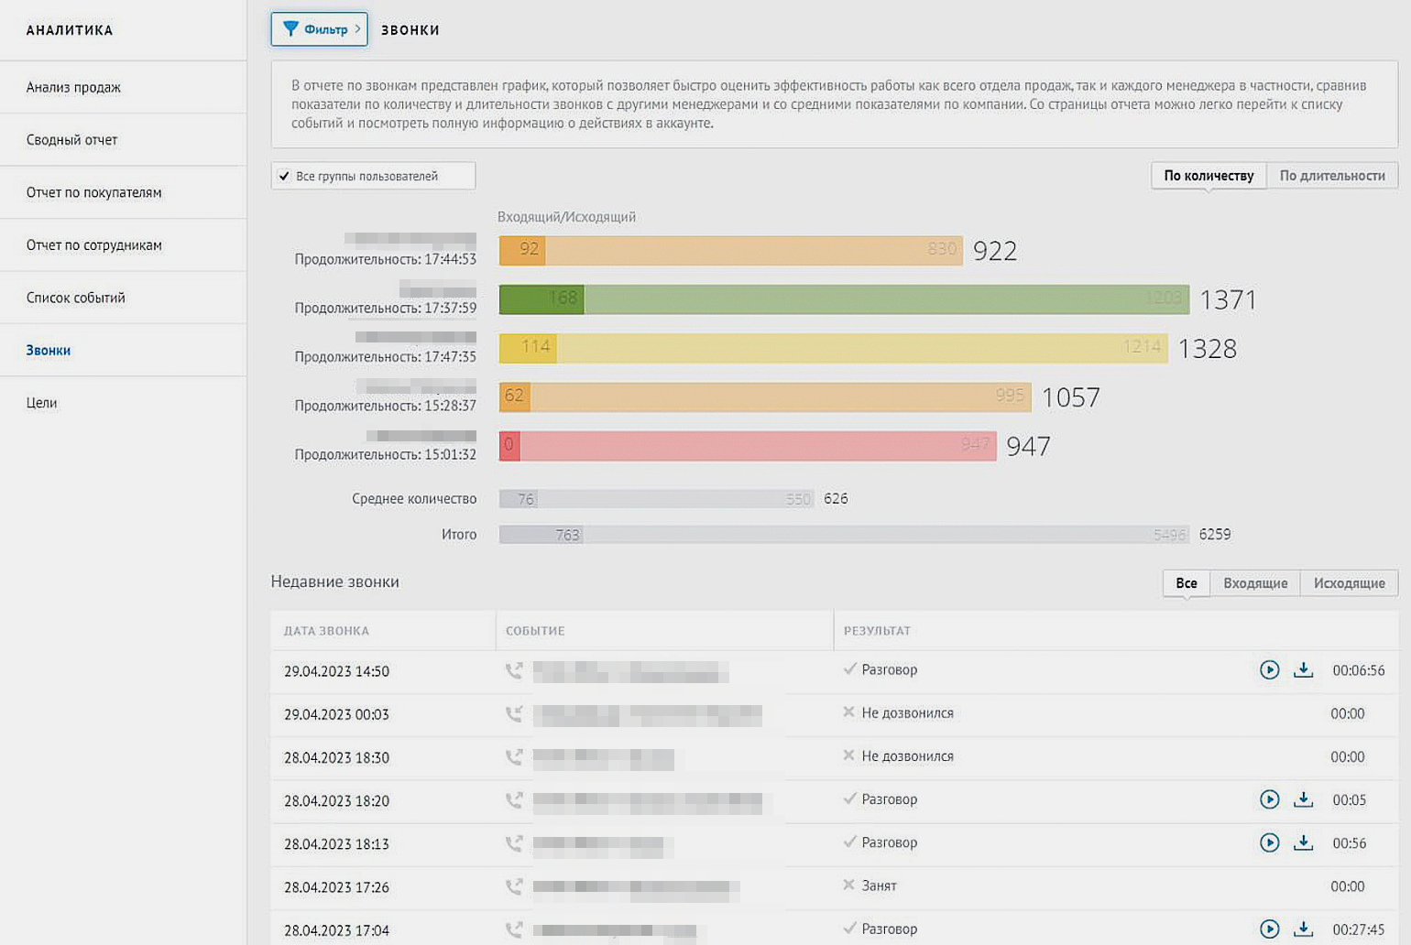
Task: Click phone icon in 28.04.2023 18:13 row
Action: tap(514, 843)
